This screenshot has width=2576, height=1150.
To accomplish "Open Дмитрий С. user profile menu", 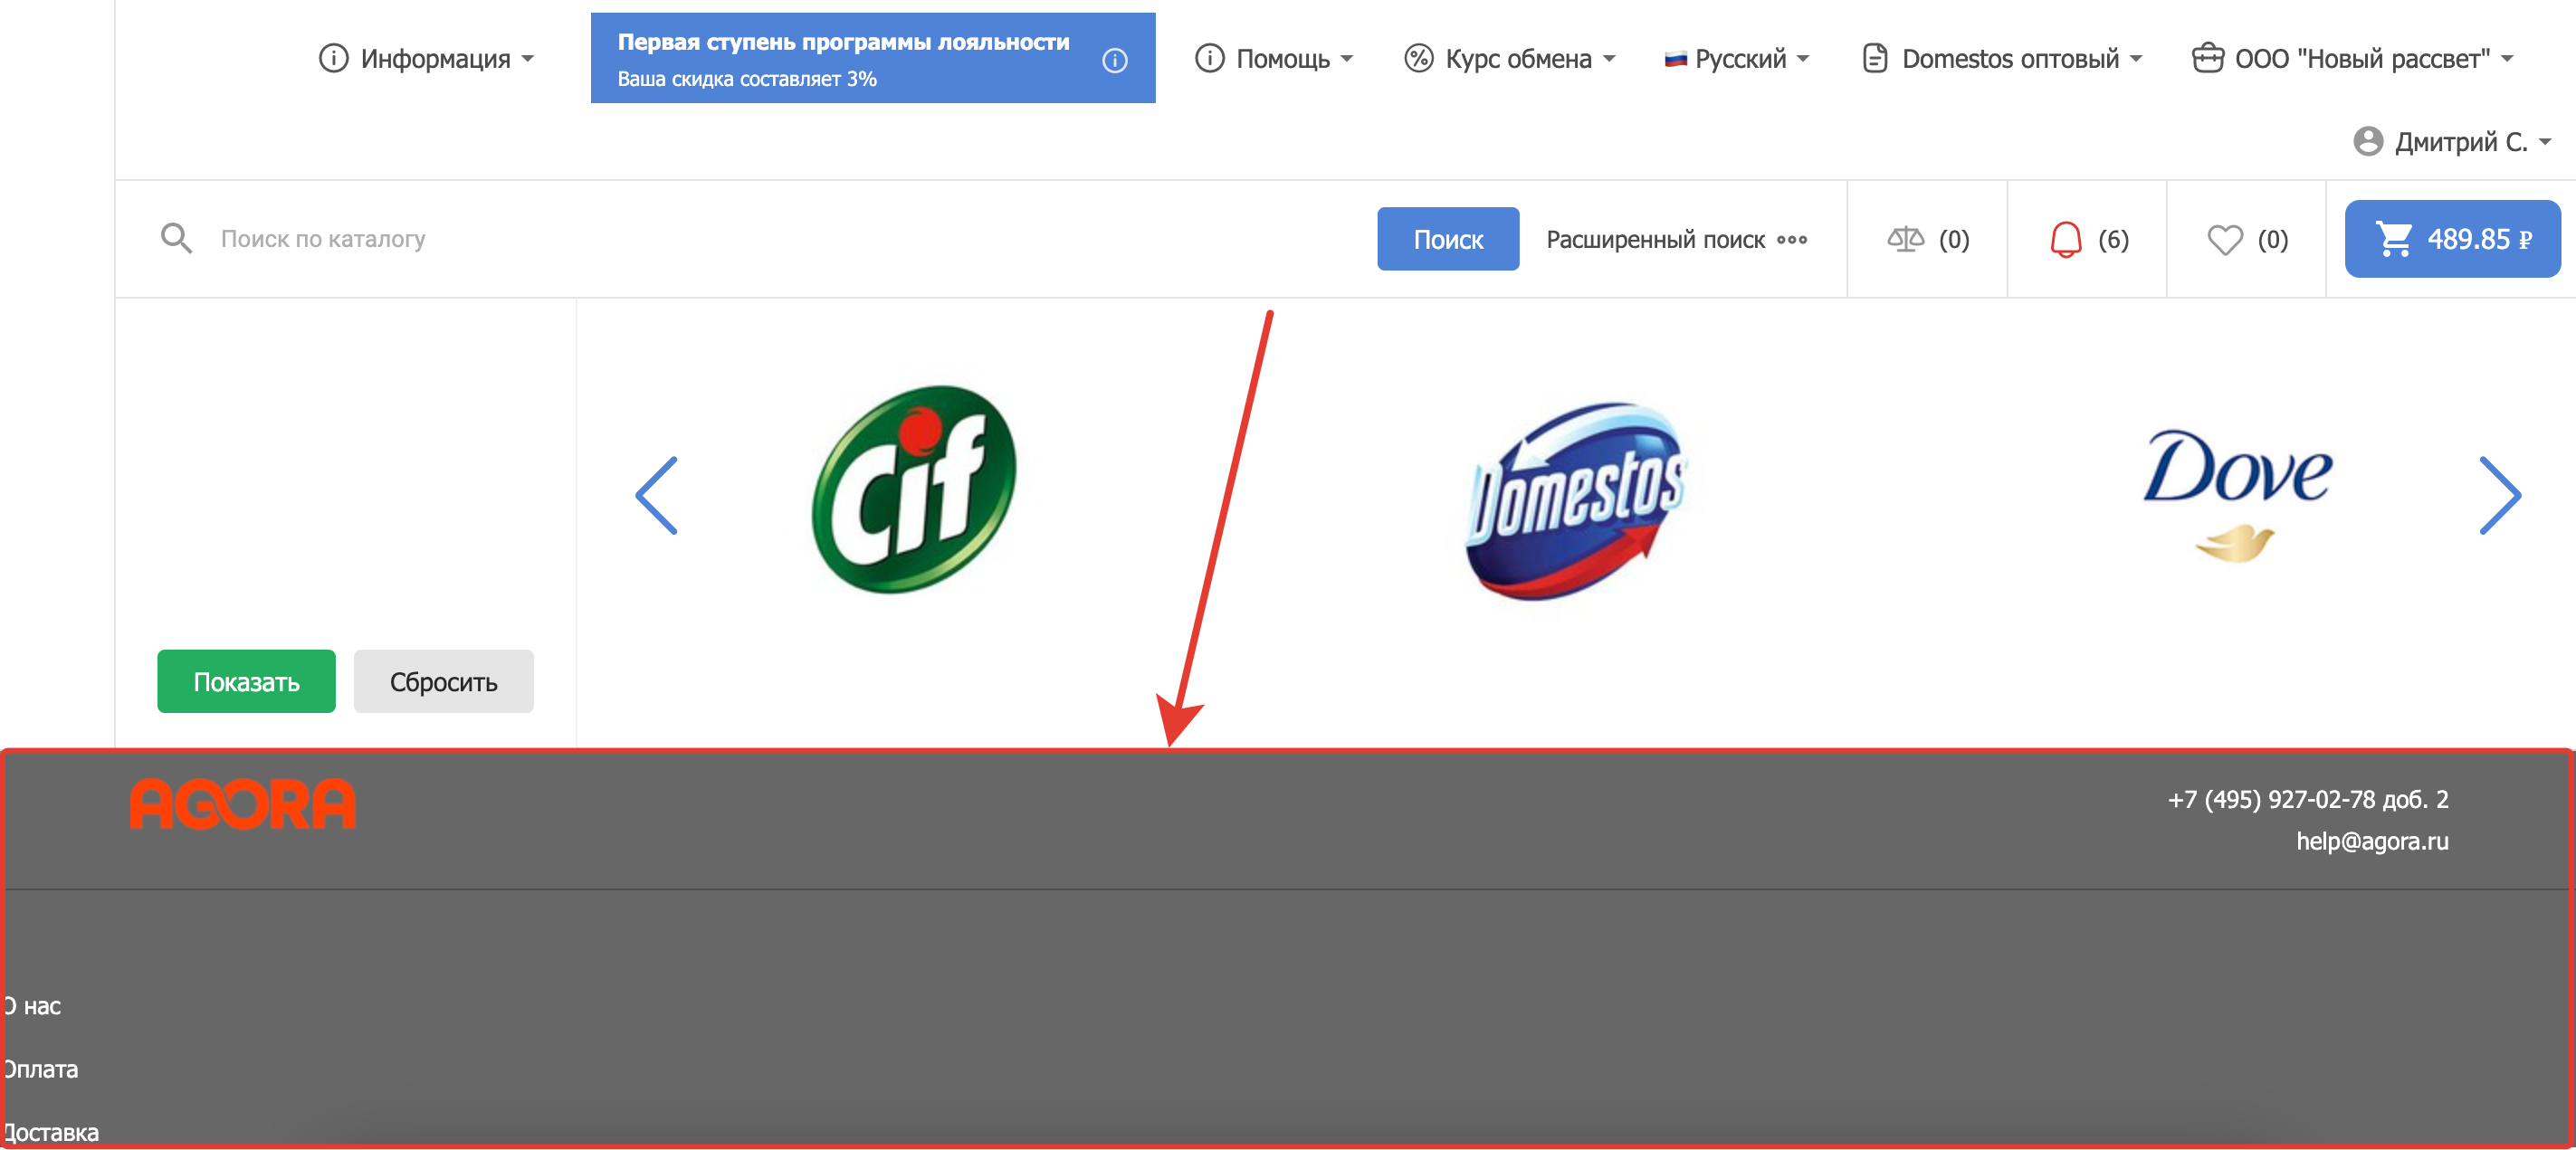I will [2452, 142].
